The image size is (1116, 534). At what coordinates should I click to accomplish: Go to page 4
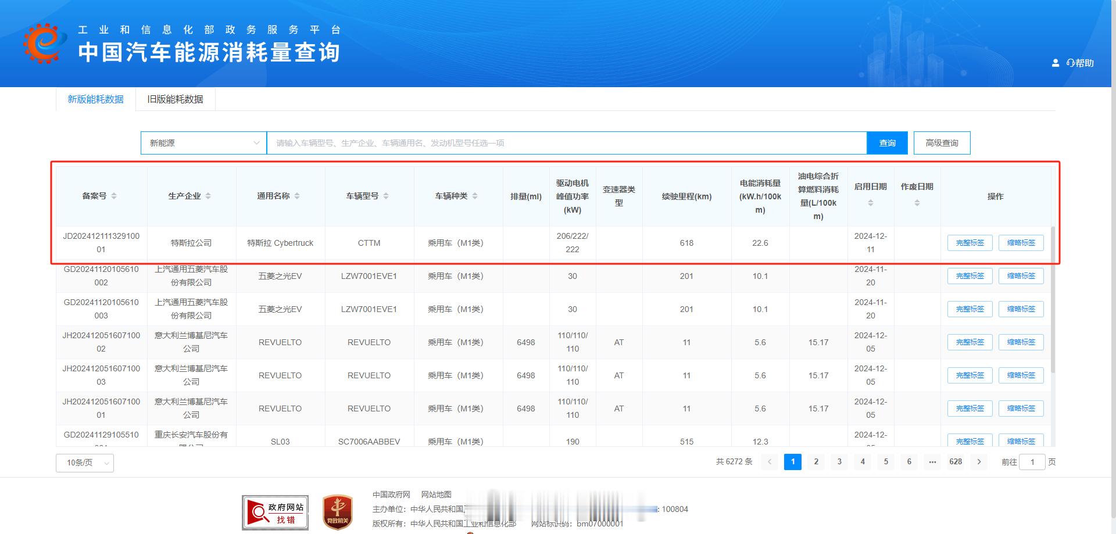(863, 462)
